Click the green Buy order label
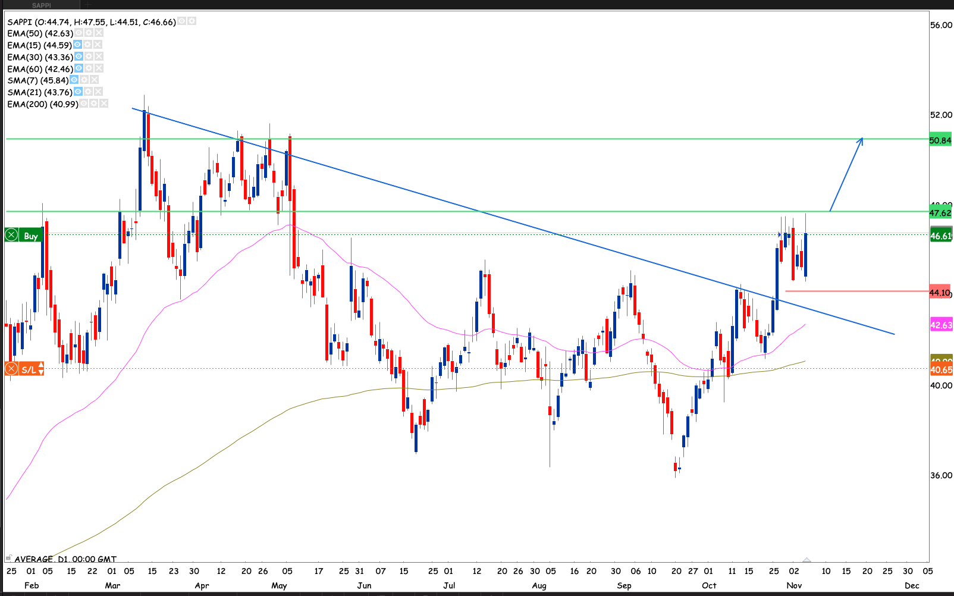954x596 pixels. [30, 236]
